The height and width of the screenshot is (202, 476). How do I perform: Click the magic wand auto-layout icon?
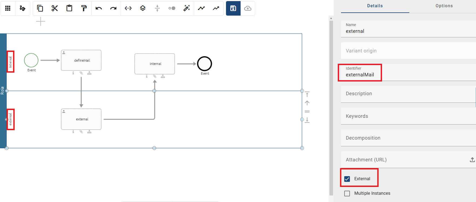187,8
